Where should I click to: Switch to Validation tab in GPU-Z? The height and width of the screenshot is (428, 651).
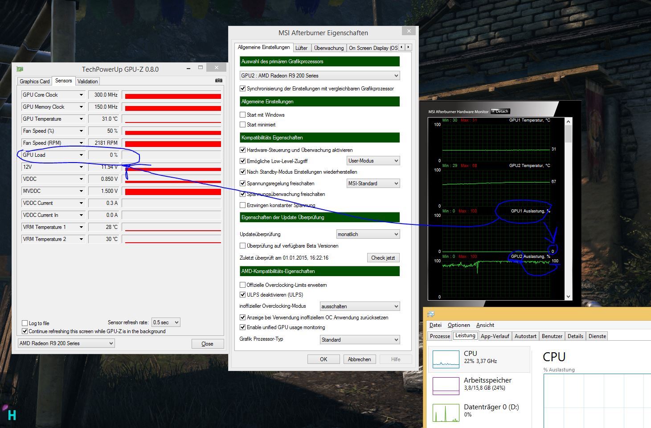click(x=87, y=82)
